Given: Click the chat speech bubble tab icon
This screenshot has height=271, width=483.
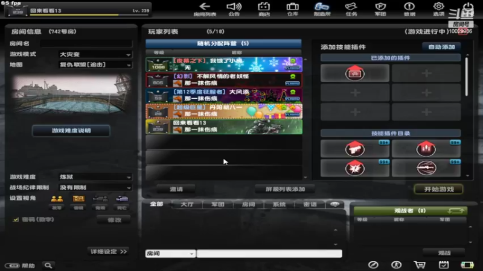Looking at the screenshot, I should coord(335,204).
